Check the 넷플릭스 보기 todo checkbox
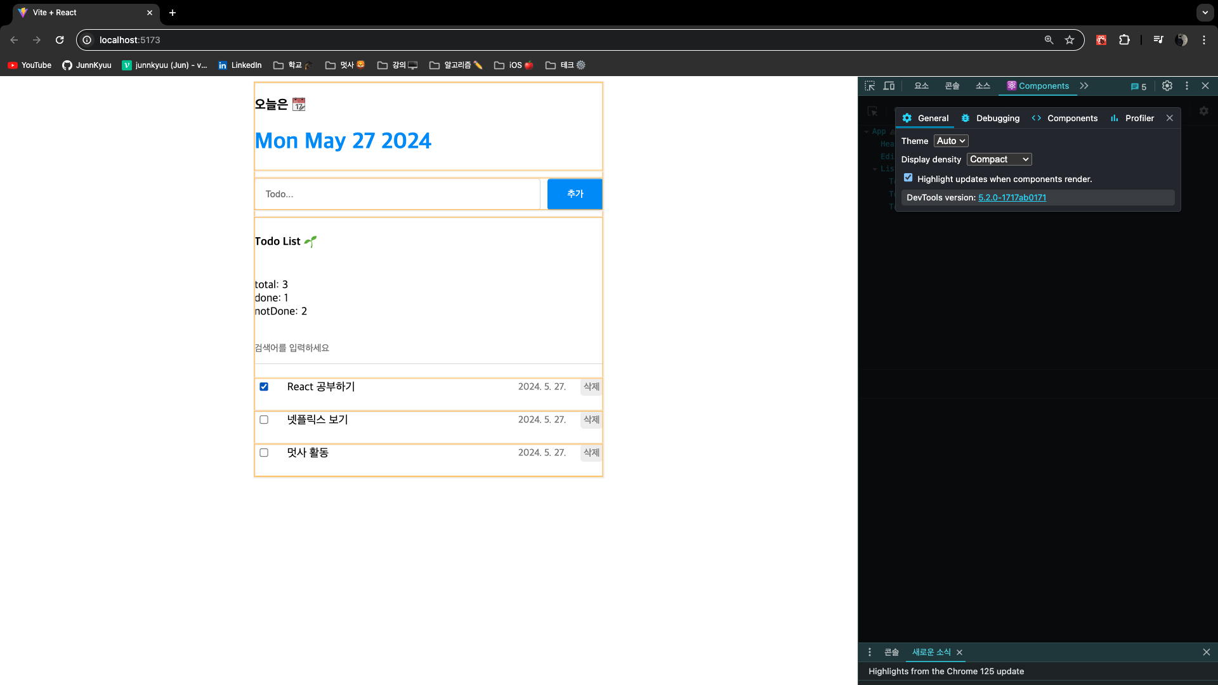 [x=264, y=420]
